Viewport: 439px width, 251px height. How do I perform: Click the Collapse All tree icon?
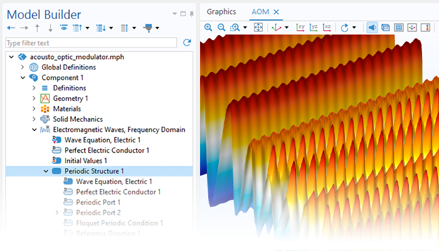[77, 28]
